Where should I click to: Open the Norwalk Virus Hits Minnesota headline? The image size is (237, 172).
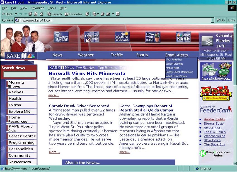coord(87,74)
